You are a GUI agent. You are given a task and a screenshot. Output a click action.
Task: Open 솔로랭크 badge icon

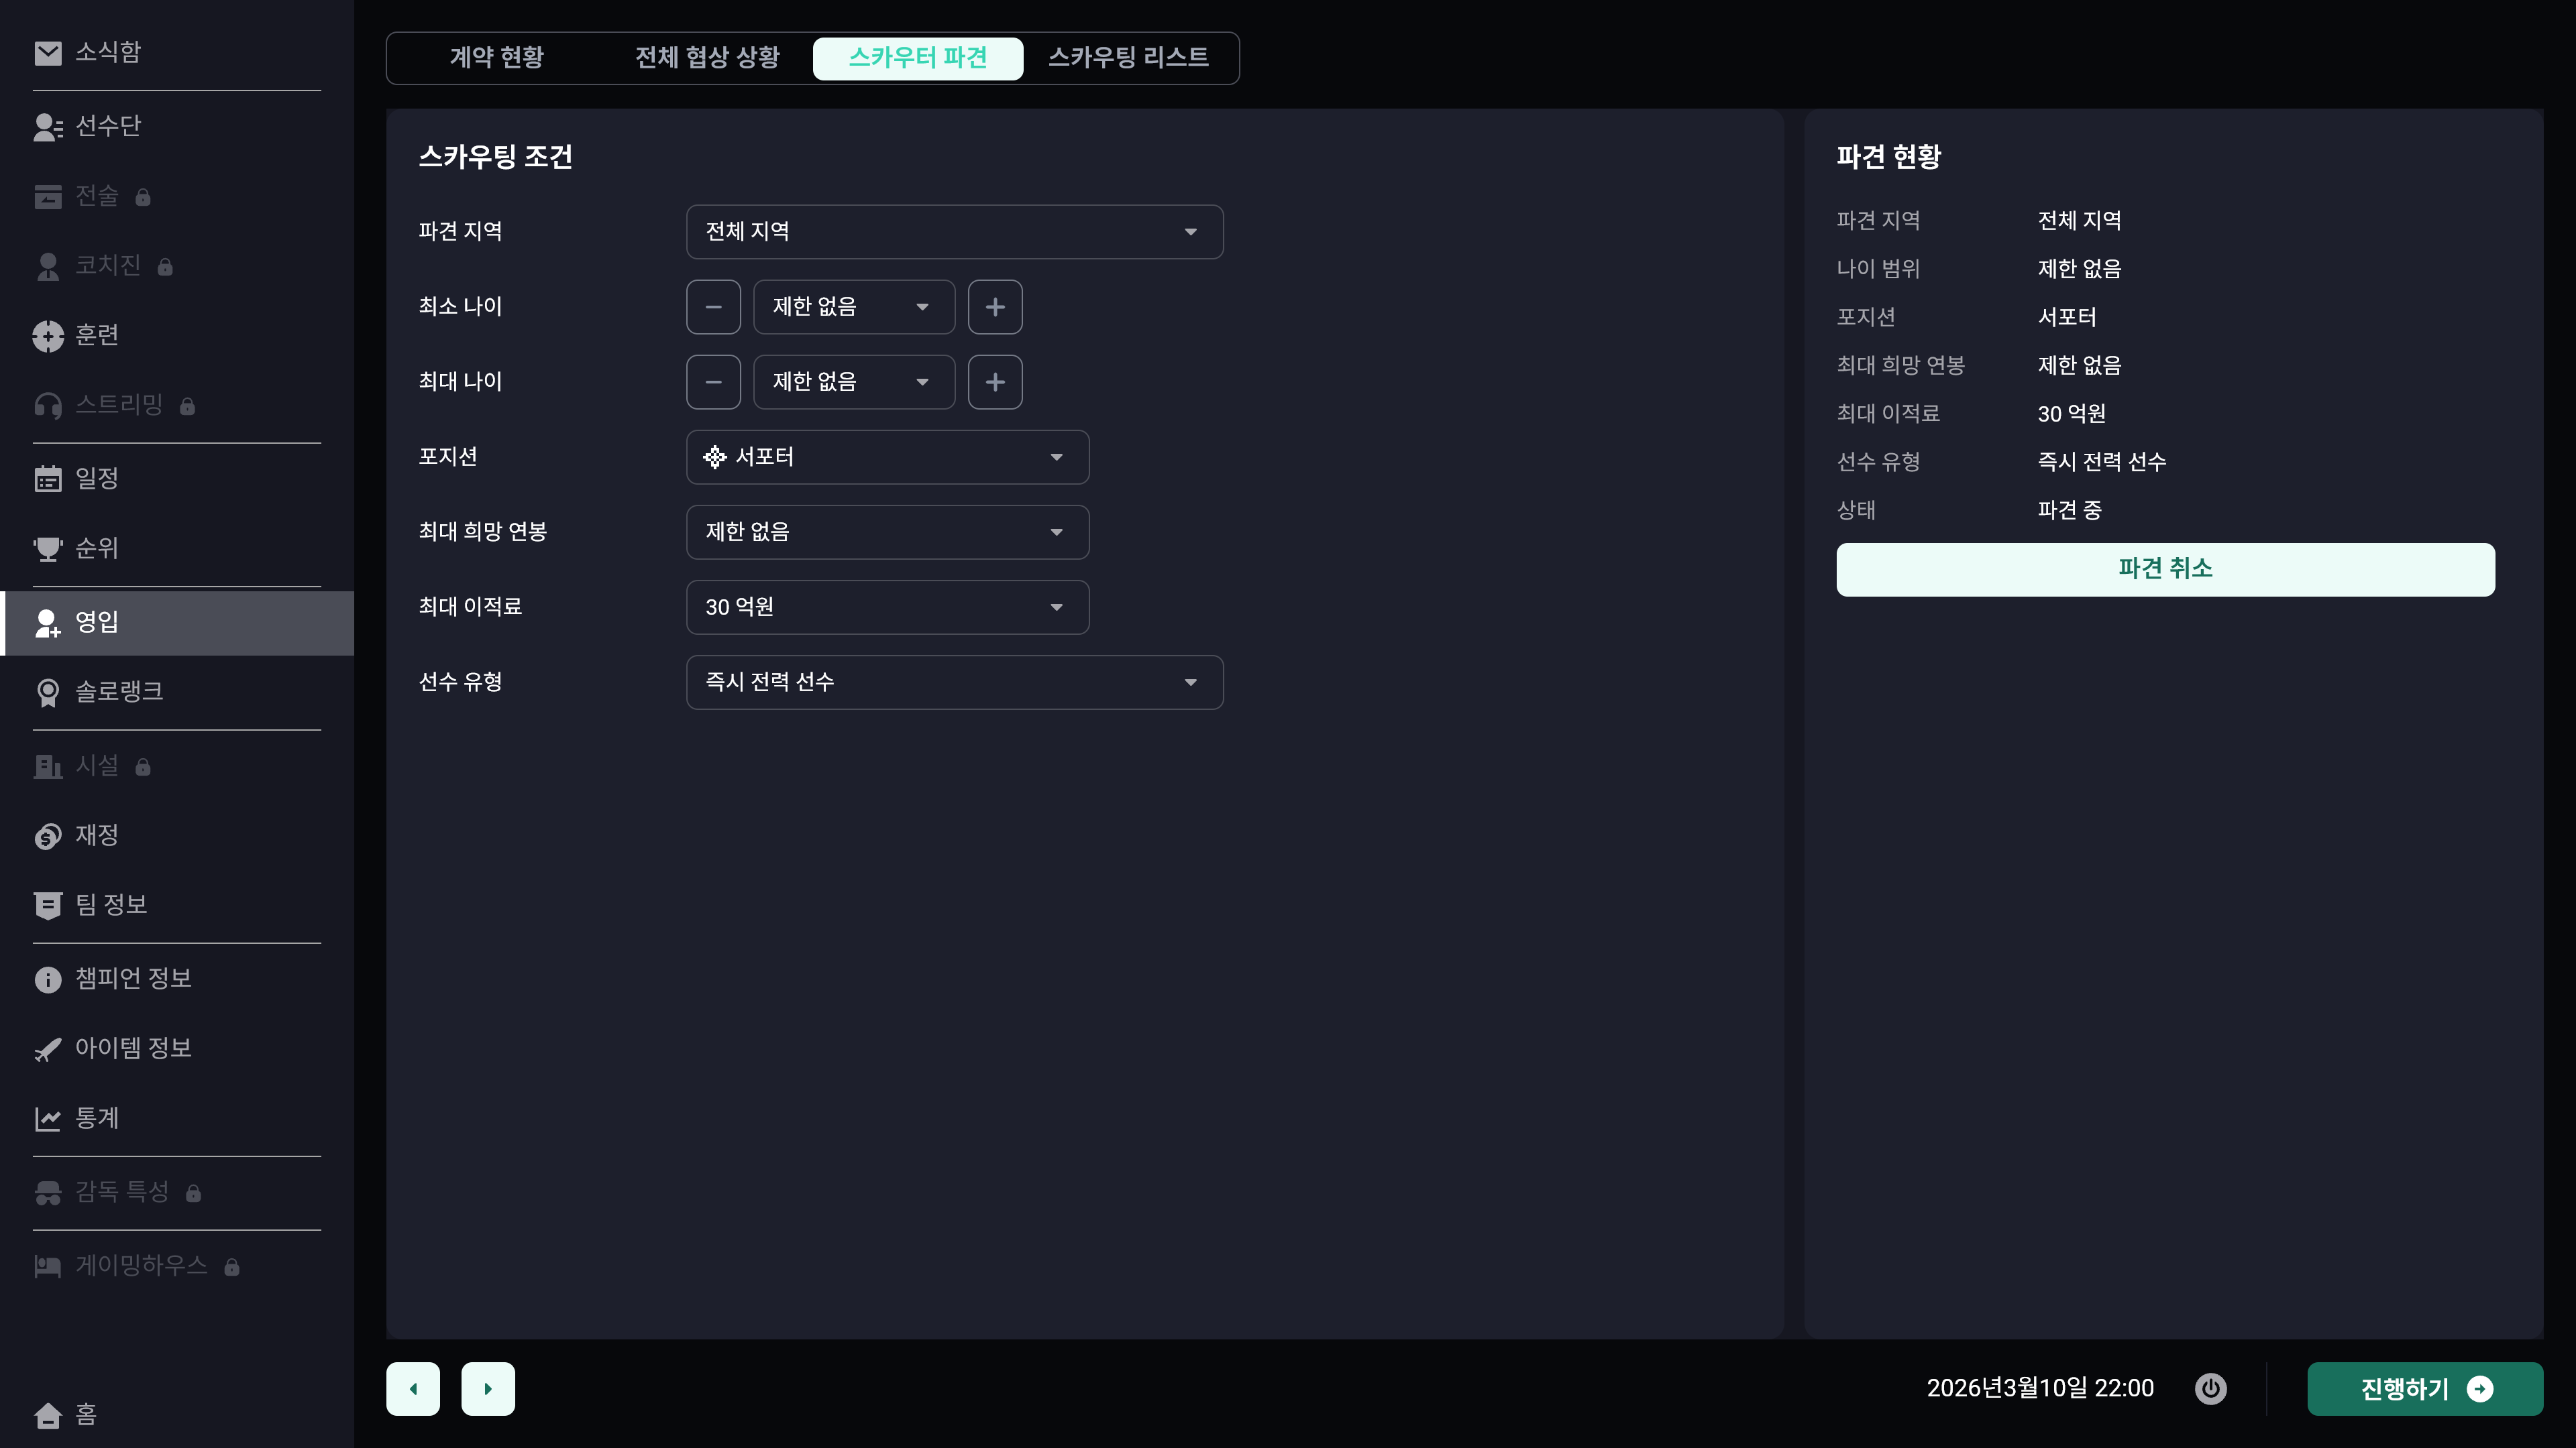[x=47, y=692]
